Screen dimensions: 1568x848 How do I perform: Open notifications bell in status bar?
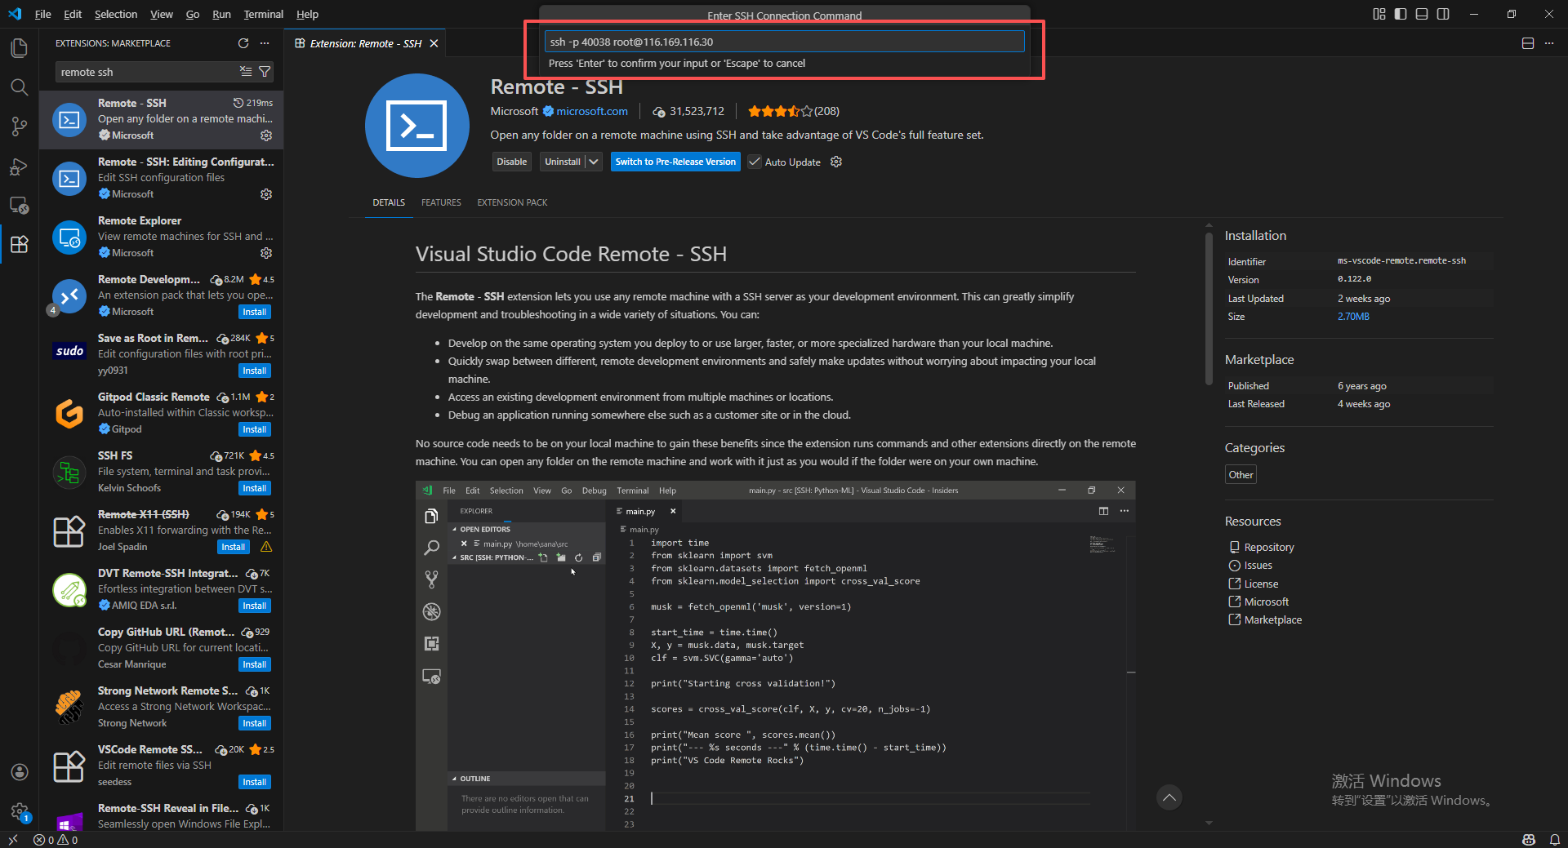tap(1555, 840)
